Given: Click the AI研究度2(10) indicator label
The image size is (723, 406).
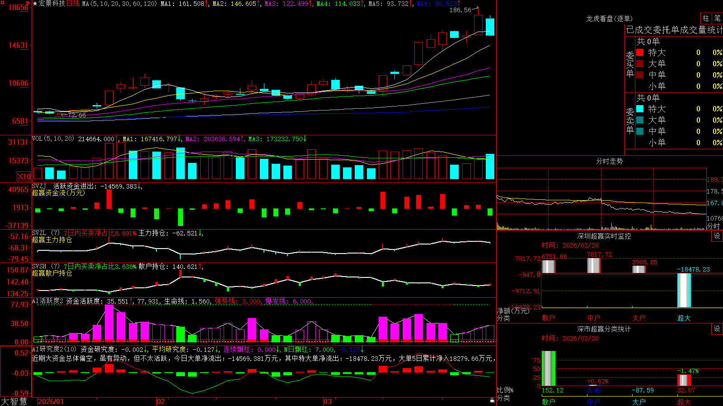Looking at the screenshot, I should pyautogui.click(x=54, y=349).
